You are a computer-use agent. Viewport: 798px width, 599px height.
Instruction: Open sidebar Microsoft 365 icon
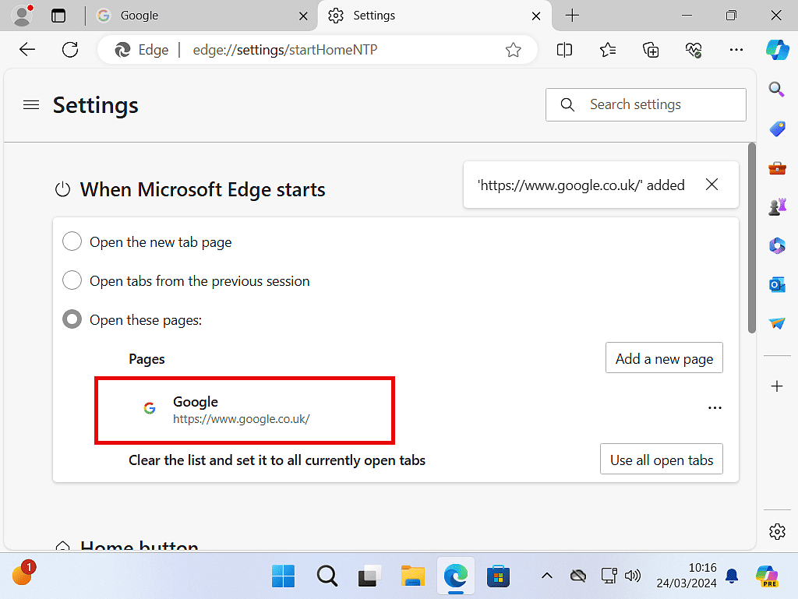777,245
